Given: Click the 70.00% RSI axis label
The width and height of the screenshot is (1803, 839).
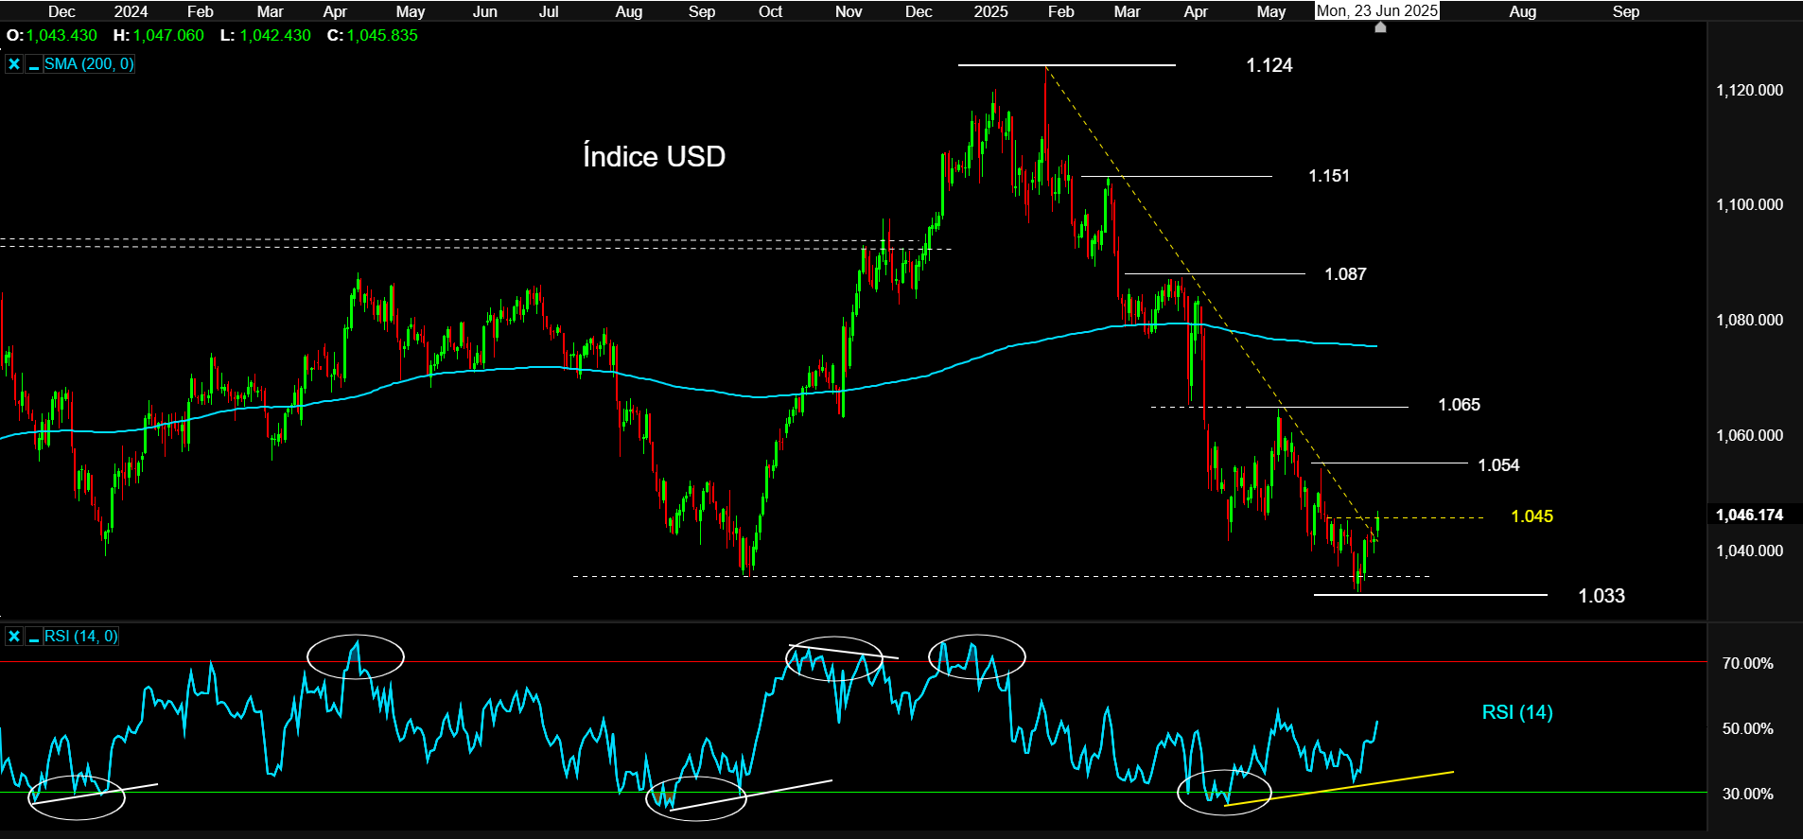Looking at the screenshot, I should (1747, 663).
